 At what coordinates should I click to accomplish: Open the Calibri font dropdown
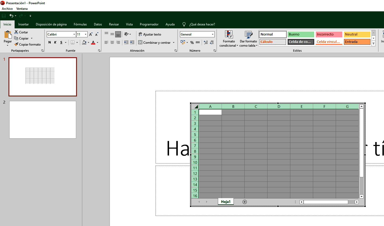pyautogui.click(x=74, y=34)
